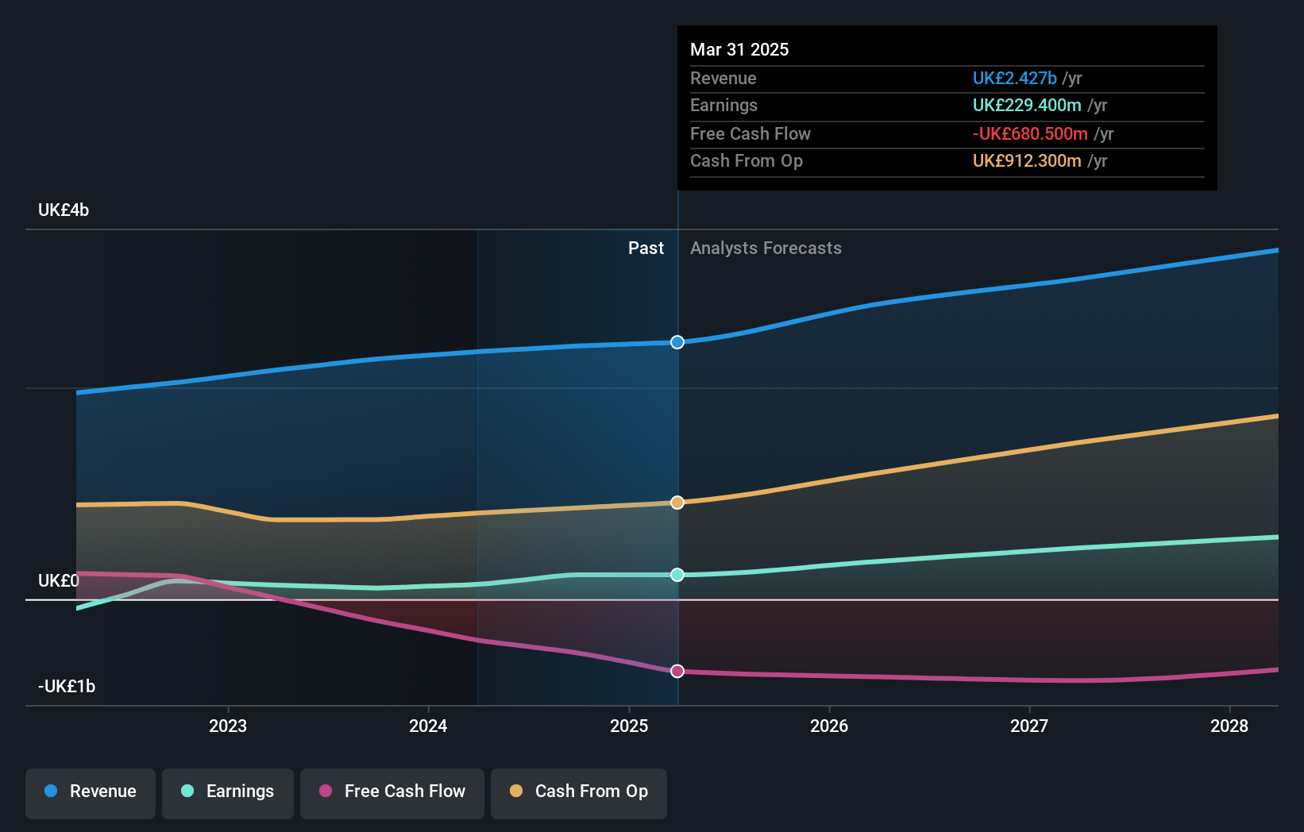Viewport: 1304px width, 832px height.
Task: Click the Free Cash Flow pink data point marker
Action: coord(677,672)
